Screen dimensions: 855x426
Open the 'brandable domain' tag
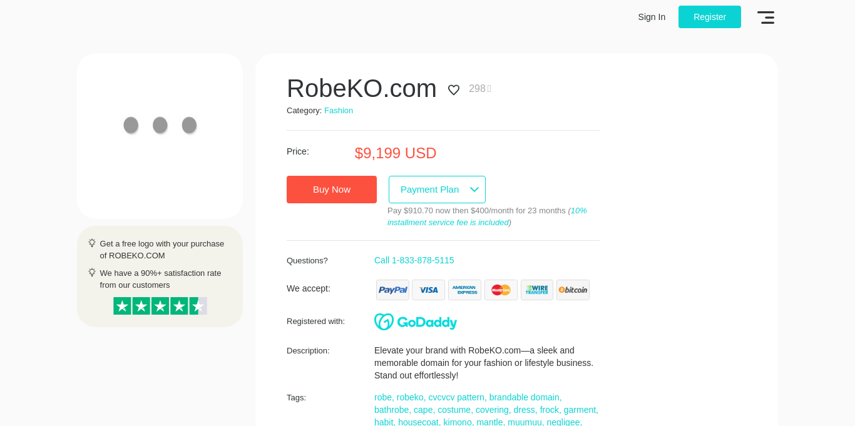(x=525, y=397)
